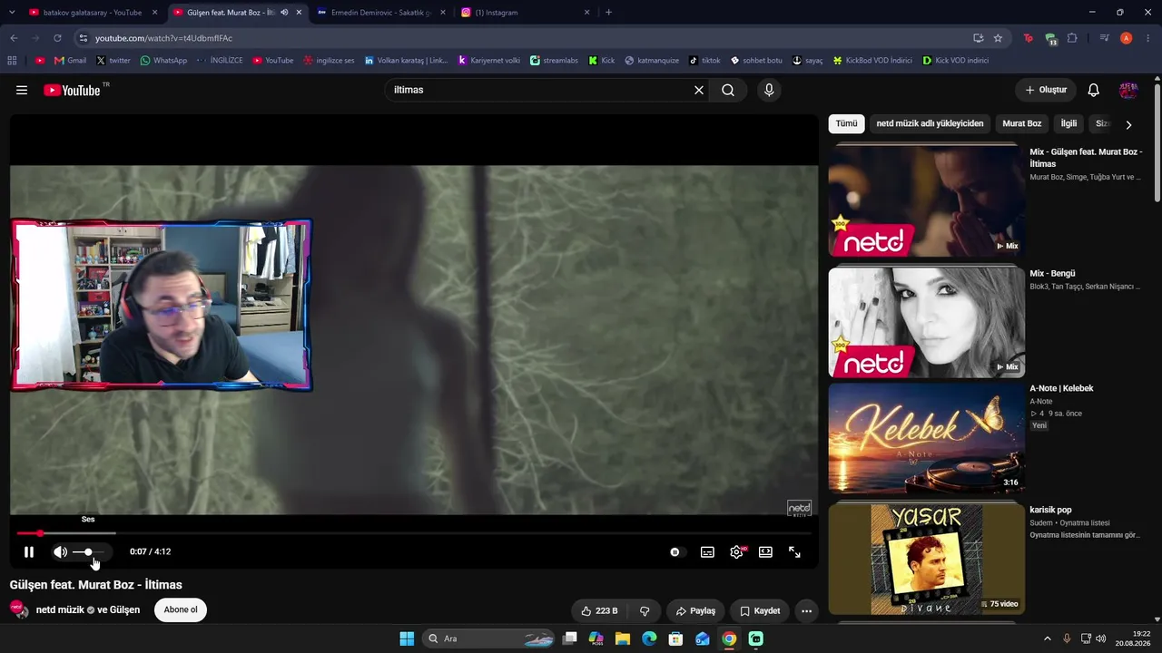Play the A-Note Kelebek video thumbnail
Screen dimensions: 1162x653
pyautogui.click(x=926, y=439)
